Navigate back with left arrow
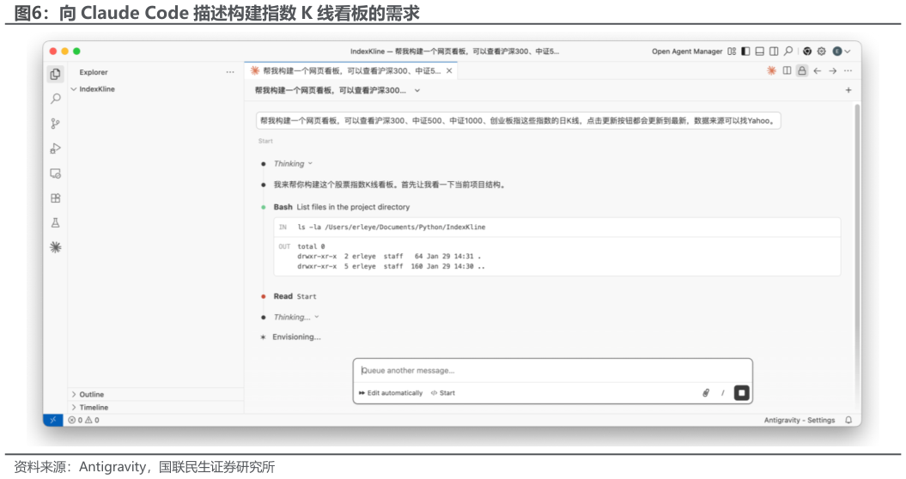The image size is (906, 479). 817,70
